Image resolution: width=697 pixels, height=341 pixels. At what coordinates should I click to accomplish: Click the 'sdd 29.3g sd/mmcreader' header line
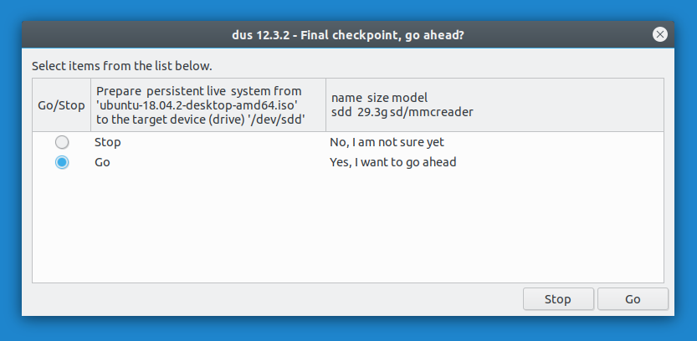pyautogui.click(x=402, y=112)
